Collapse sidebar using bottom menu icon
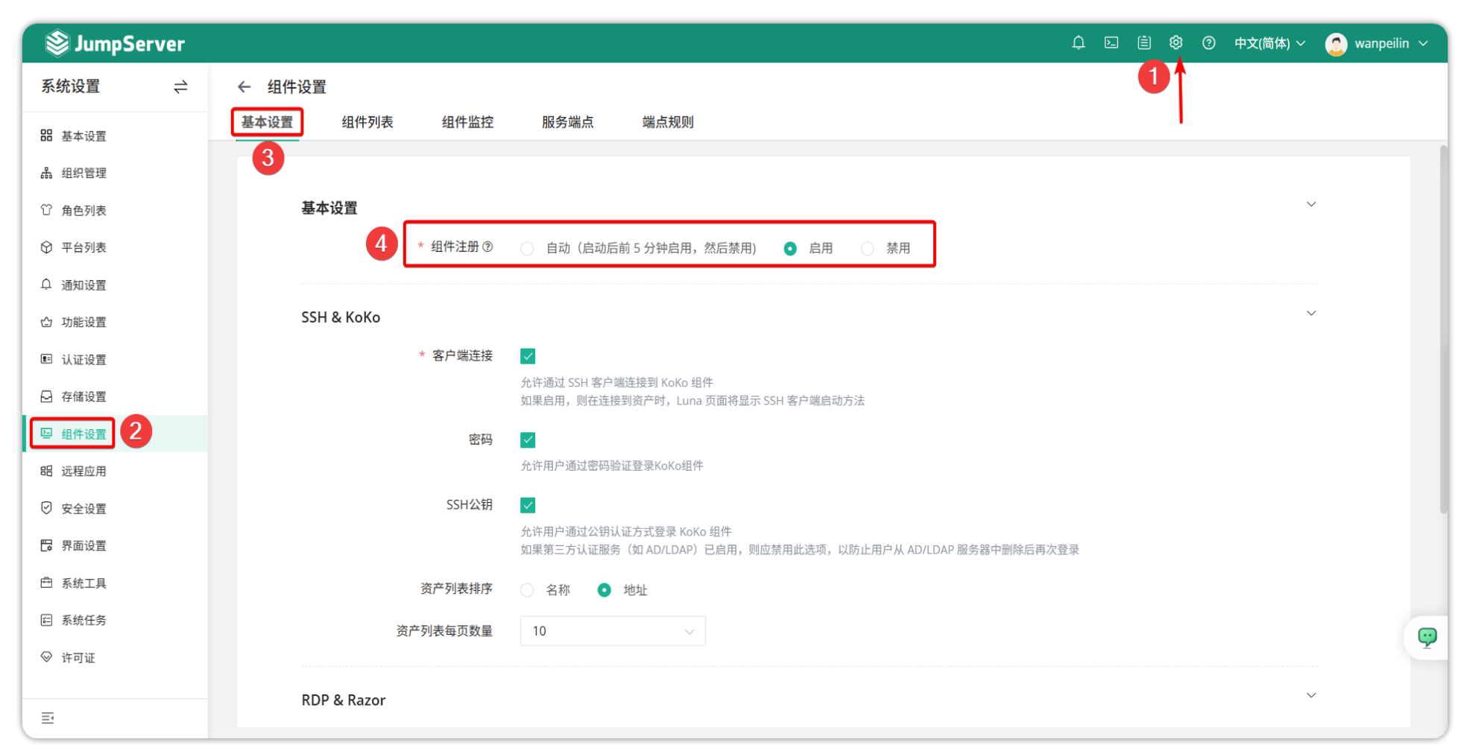The image size is (1470, 754). point(48,718)
